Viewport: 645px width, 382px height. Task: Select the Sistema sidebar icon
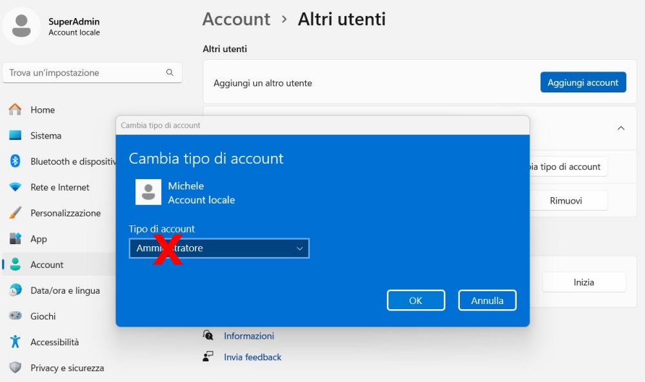click(x=15, y=135)
